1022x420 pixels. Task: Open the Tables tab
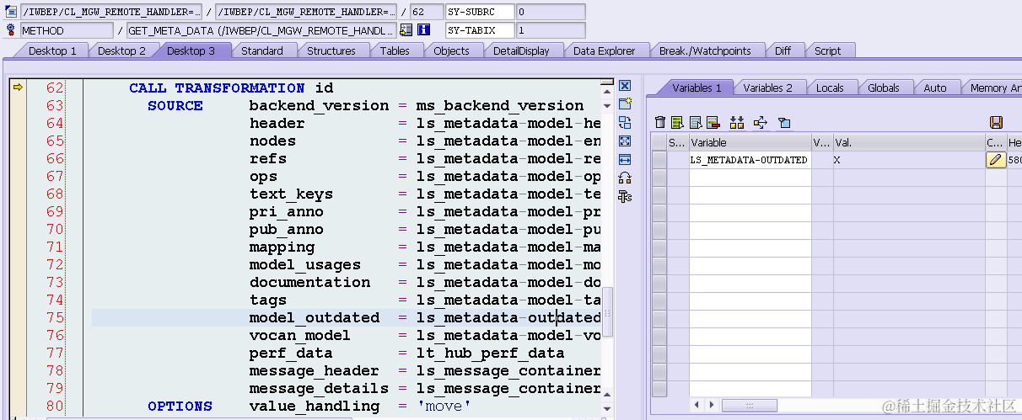395,51
